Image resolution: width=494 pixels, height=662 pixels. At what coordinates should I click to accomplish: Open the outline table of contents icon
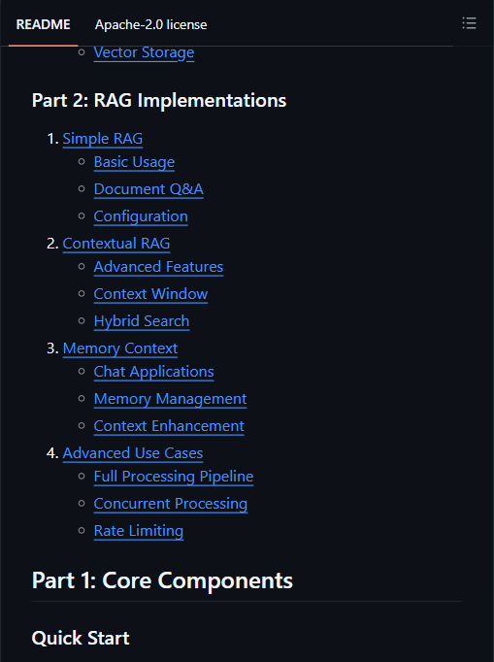[x=469, y=23]
